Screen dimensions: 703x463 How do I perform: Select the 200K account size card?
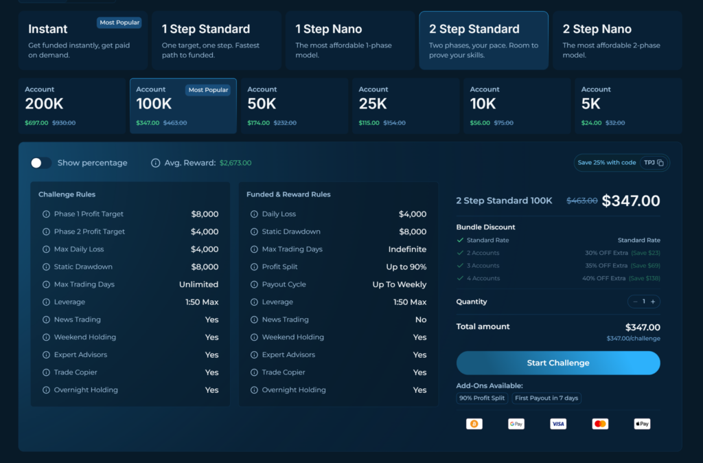(72, 106)
